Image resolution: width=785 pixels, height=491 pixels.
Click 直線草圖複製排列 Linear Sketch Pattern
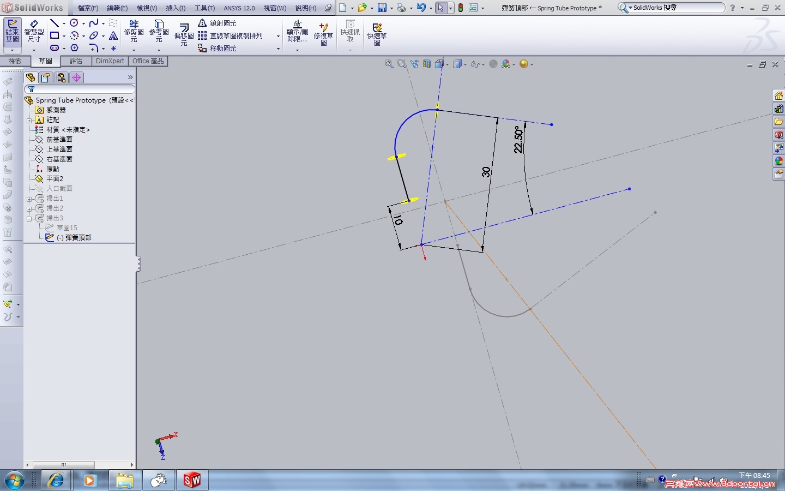tap(230, 35)
